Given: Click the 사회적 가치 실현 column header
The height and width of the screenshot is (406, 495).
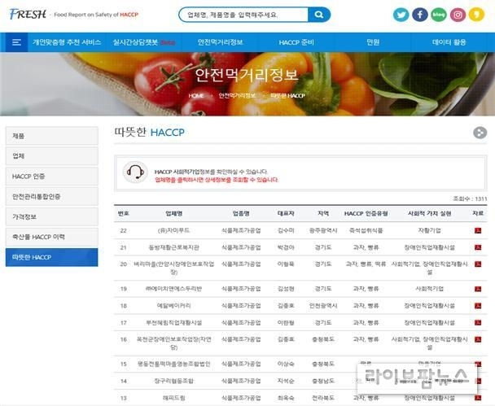Looking at the screenshot, I should pos(429,213).
